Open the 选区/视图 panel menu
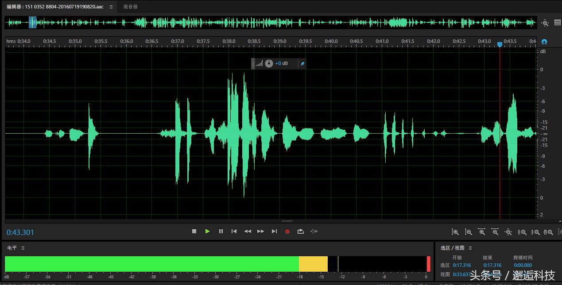 [x=470, y=248]
